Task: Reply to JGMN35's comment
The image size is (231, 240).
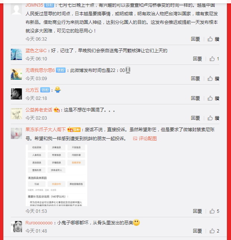Action: click(195, 39)
